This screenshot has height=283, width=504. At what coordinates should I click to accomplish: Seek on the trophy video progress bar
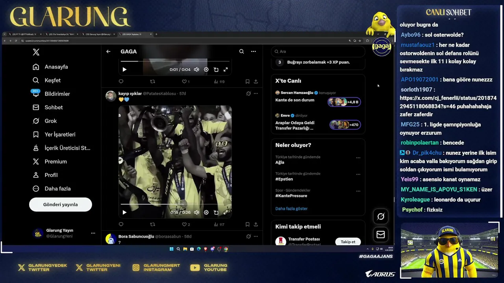[x=175, y=204]
